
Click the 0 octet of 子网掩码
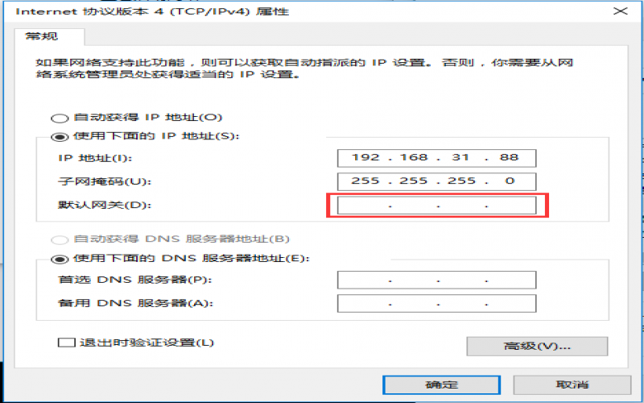pos(510,181)
